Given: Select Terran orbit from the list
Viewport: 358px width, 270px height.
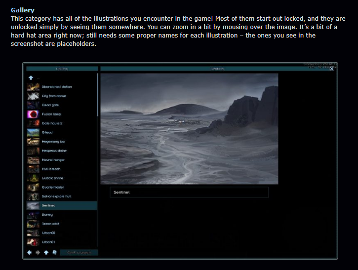Looking at the screenshot, I should (50, 224).
